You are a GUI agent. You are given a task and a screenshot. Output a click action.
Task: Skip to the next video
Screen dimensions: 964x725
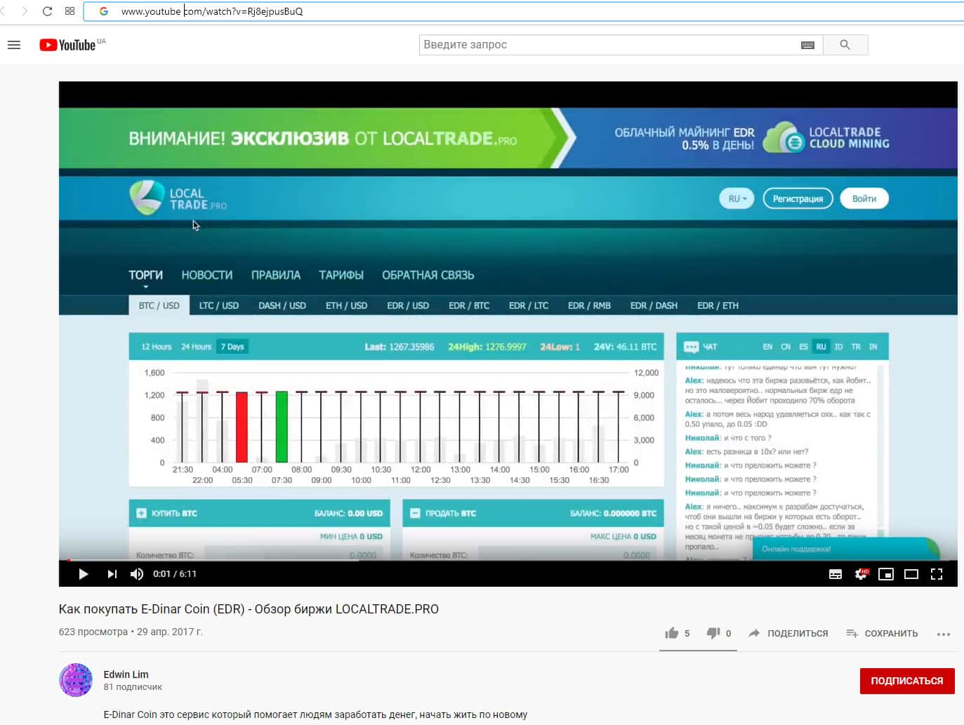pyautogui.click(x=112, y=574)
